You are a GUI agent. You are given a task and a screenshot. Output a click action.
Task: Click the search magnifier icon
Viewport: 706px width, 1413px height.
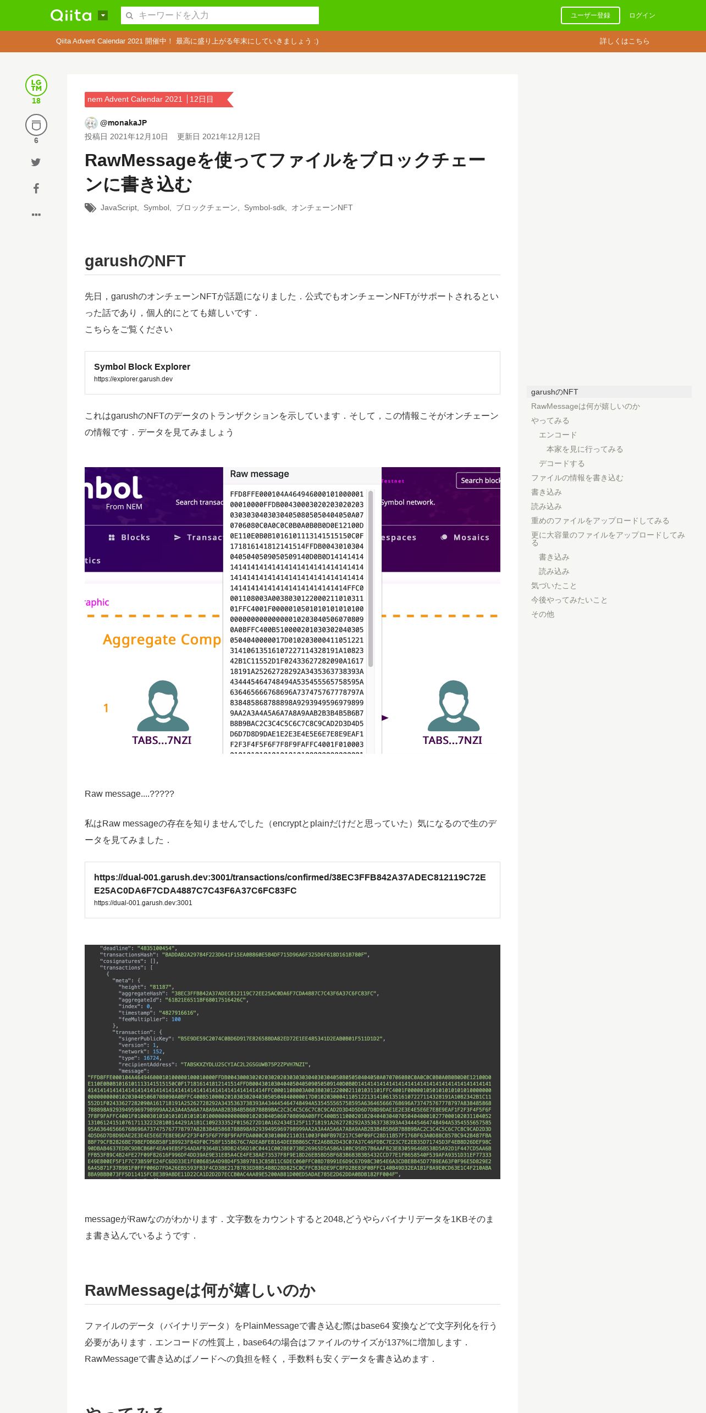[x=130, y=15]
